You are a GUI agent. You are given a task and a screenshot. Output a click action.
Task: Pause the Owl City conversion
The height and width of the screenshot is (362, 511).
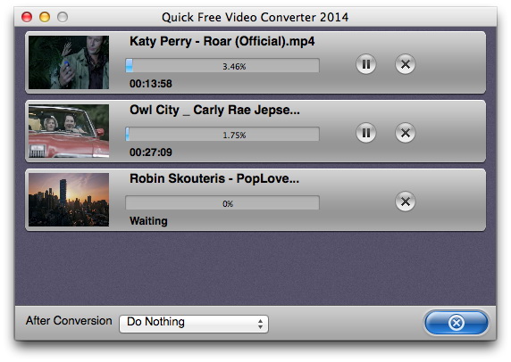pyautogui.click(x=366, y=133)
